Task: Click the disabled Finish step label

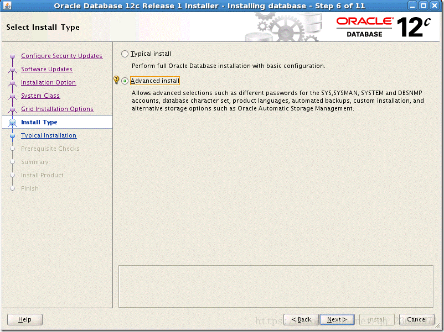Action: [x=30, y=189]
